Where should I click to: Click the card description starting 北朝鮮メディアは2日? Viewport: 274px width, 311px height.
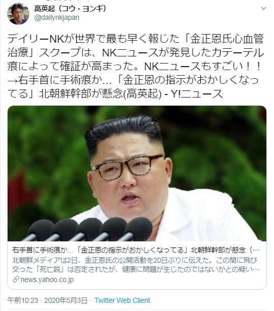[x=136, y=265]
